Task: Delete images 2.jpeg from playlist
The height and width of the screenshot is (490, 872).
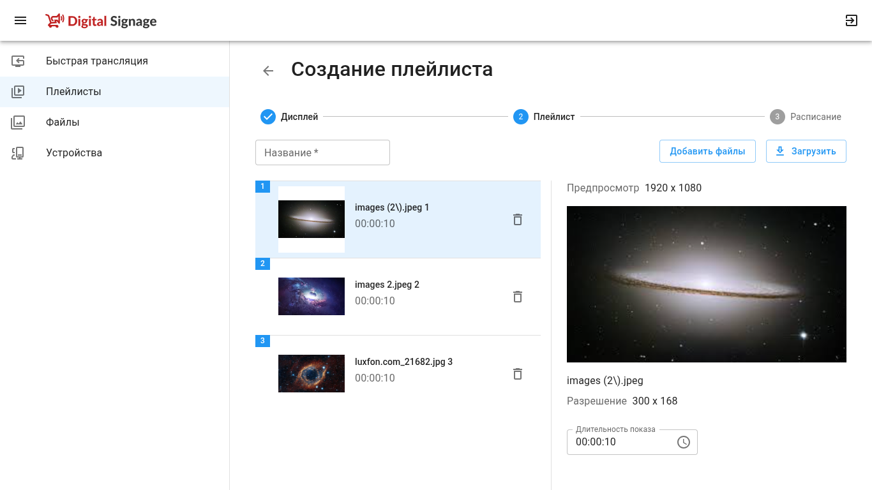Action: point(518,297)
